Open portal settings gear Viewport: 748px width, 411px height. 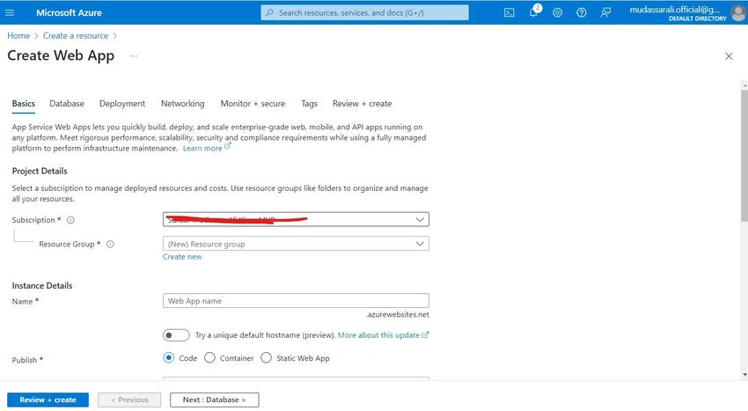(557, 13)
